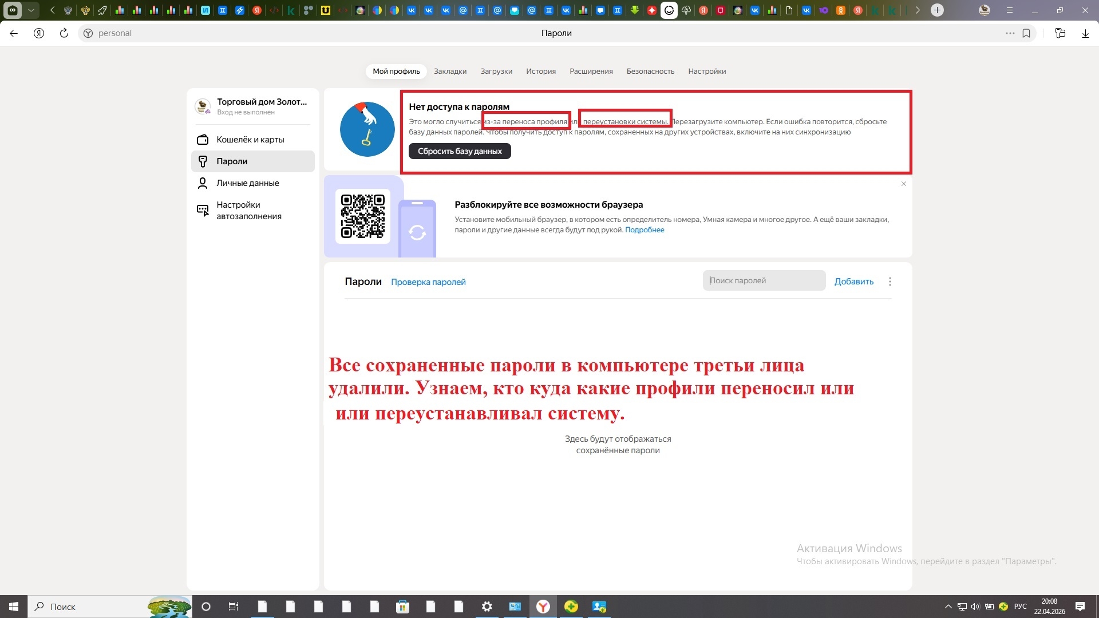The width and height of the screenshot is (1099, 618).
Task: Open the Безопасность tab
Action: pos(650,72)
